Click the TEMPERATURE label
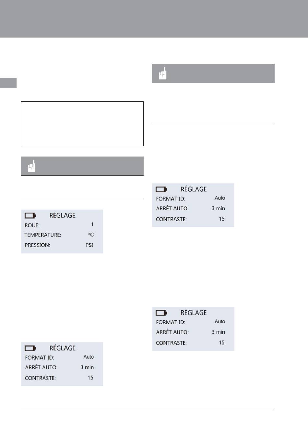Viewport: 308px width, 438px height. [x=43, y=235]
